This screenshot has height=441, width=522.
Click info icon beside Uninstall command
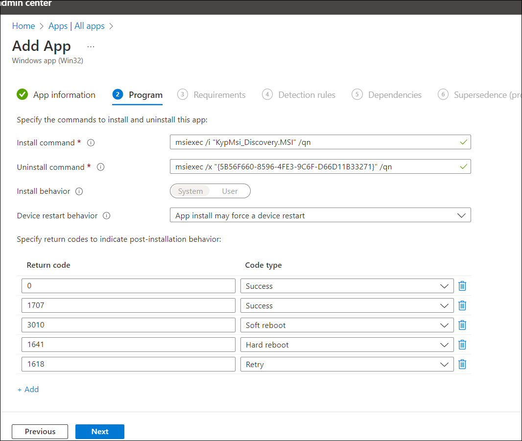pos(100,167)
